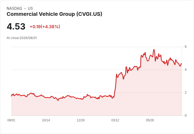Click the Commercial Vehicle Group (CVGI.US) title
Viewport: 194px width, 134px height.
pos(54,14)
